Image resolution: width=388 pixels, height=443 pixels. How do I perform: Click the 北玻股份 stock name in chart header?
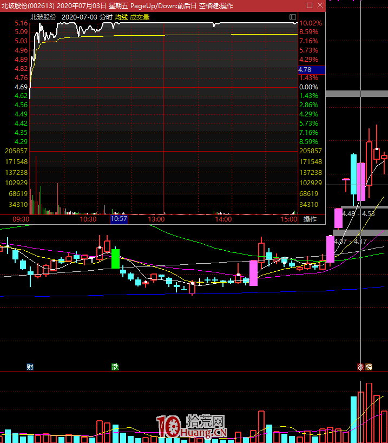click(x=43, y=17)
